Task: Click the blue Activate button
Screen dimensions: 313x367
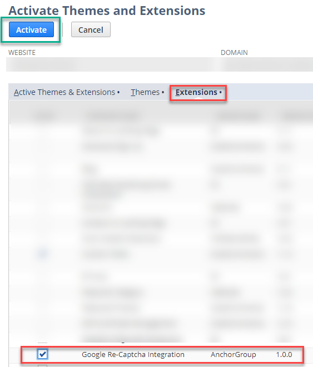Action: (x=31, y=29)
